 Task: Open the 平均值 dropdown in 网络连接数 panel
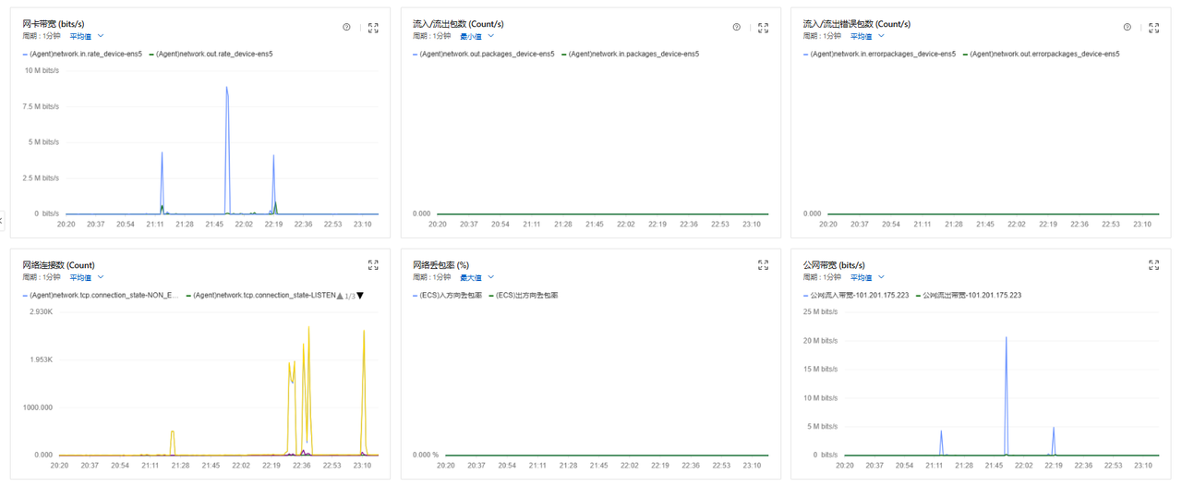pos(87,277)
